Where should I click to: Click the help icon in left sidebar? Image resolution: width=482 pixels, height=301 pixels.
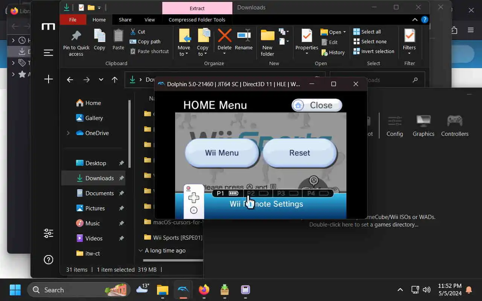(x=48, y=260)
